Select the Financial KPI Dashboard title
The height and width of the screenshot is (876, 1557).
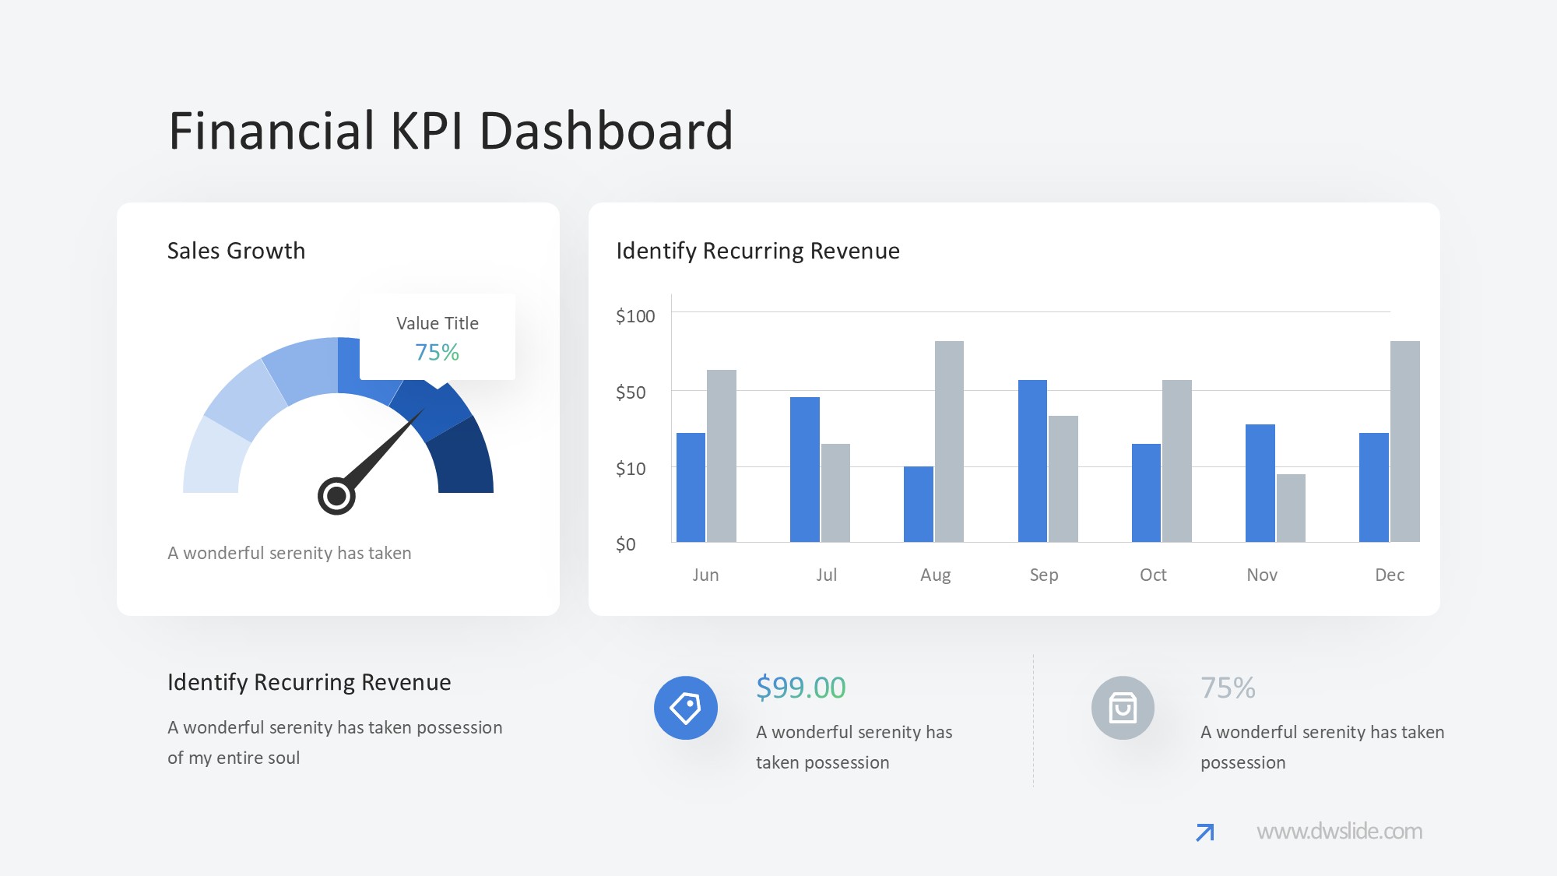[451, 130]
